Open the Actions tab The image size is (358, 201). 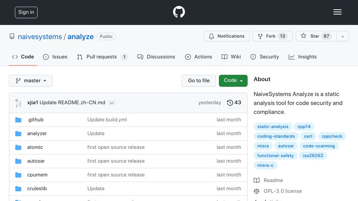[198, 57]
